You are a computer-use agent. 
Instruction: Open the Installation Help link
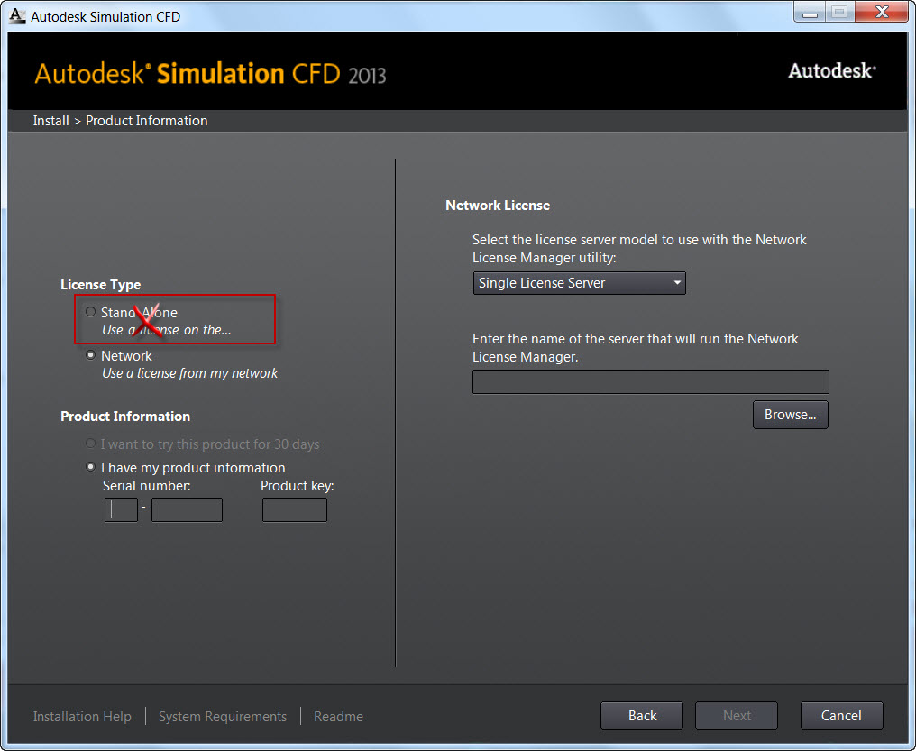(82, 717)
